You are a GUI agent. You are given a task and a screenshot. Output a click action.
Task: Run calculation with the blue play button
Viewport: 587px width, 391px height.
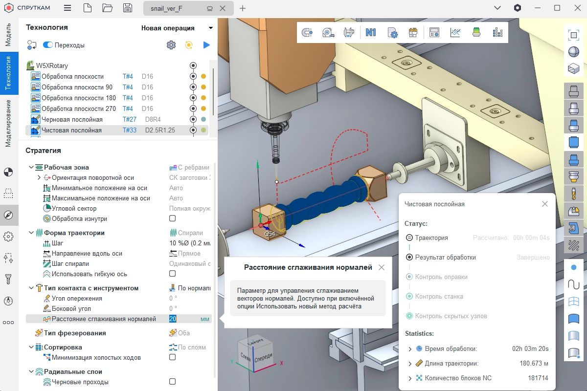coord(206,45)
